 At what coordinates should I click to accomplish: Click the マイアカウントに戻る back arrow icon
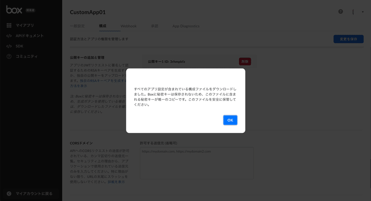tap(9, 194)
